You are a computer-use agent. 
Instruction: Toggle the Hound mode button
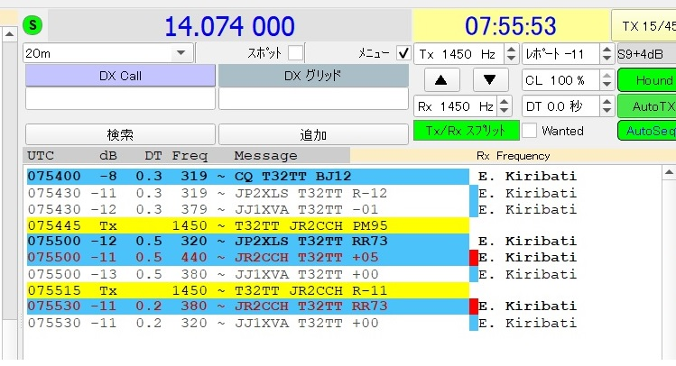click(647, 79)
